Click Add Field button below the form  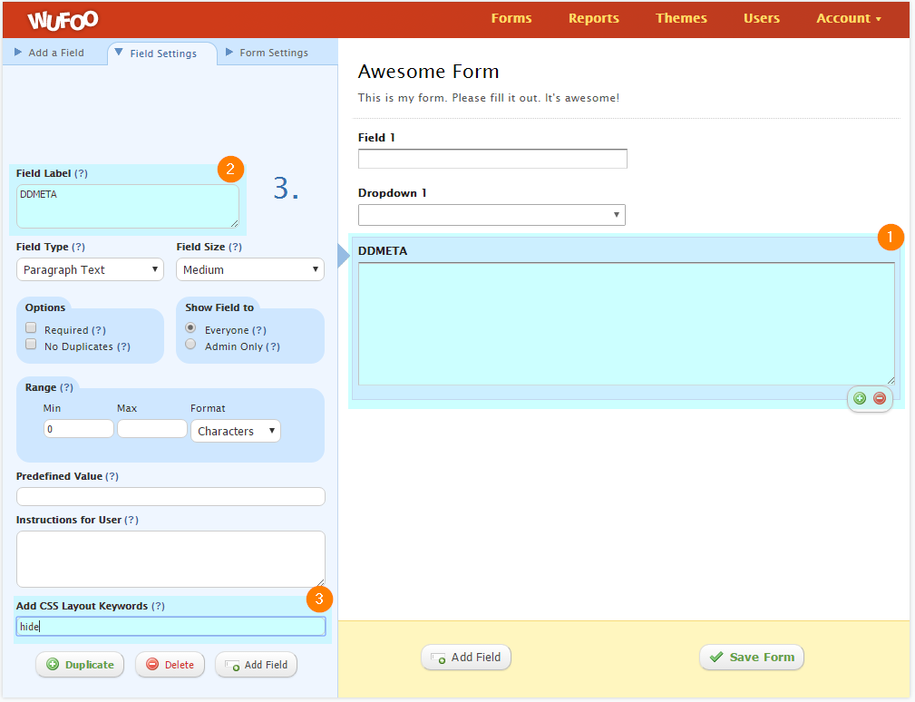[466, 657]
